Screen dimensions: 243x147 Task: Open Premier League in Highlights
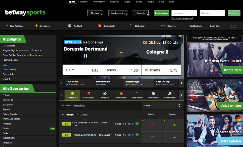tap(28, 60)
